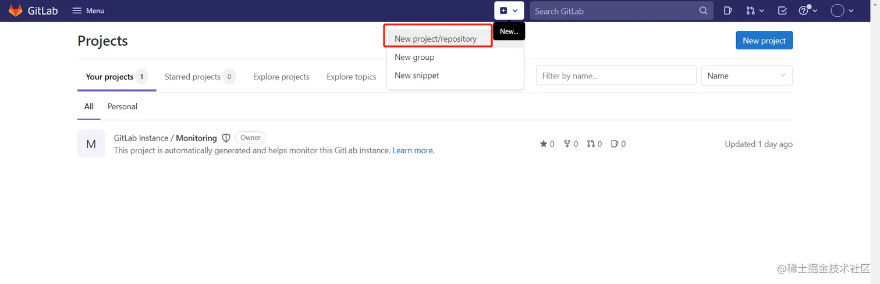Focus the Filter by name field

pyautogui.click(x=616, y=76)
